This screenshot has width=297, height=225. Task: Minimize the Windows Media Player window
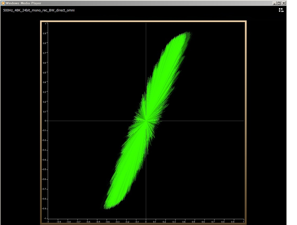274,3
